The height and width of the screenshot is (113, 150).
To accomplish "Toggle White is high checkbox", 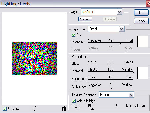I will click(x=74, y=101).
